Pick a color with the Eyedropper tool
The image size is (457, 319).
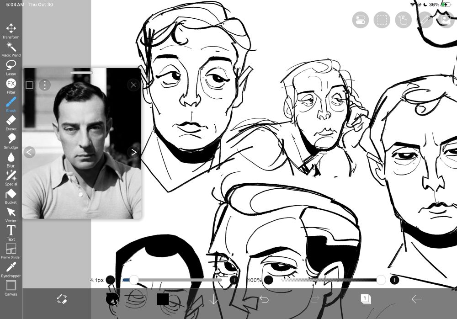pyautogui.click(x=11, y=266)
